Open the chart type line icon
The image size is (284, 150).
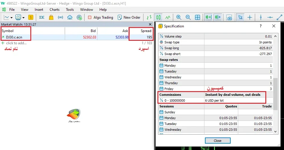[x=6, y=17]
